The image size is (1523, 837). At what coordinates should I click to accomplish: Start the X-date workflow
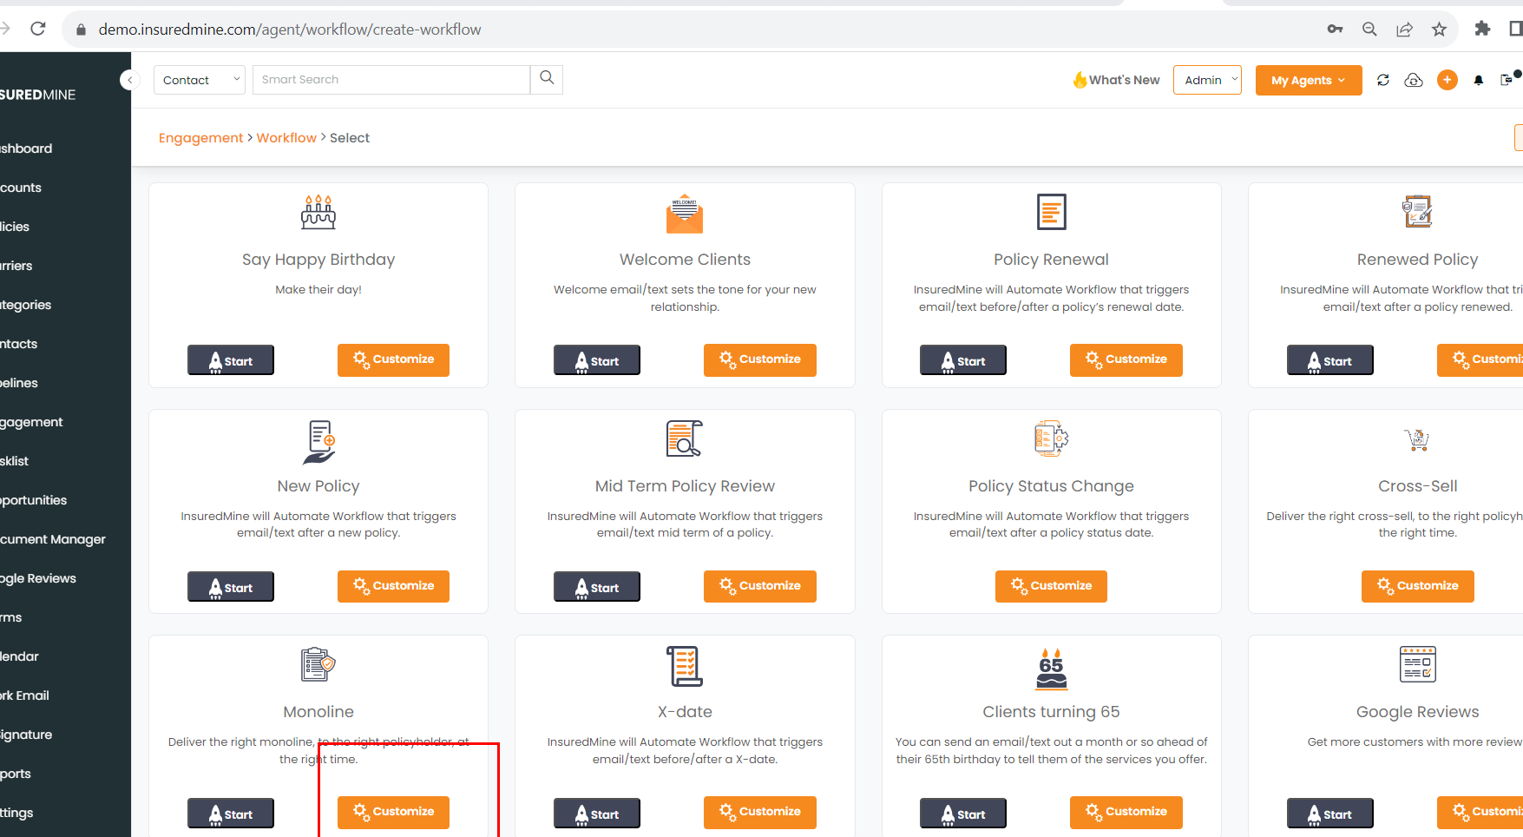point(597,814)
